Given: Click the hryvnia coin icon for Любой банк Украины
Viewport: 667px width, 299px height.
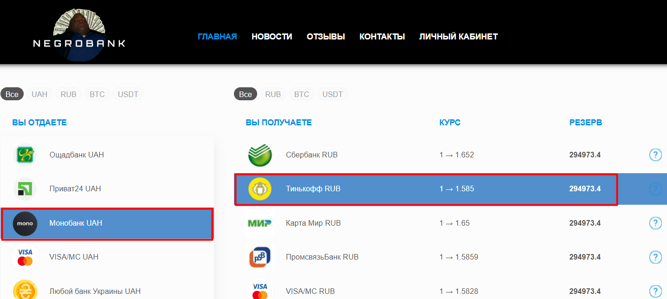Looking at the screenshot, I should (25, 290).
